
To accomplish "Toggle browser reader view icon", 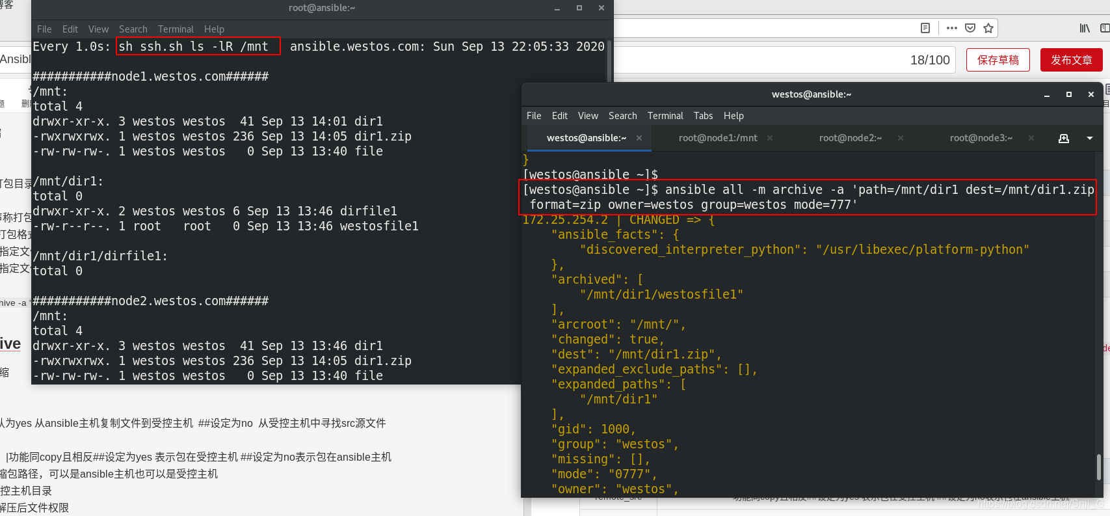I will click(x=925, y=28).
